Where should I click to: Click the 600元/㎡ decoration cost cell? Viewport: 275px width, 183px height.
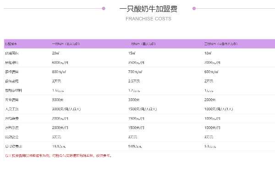211,72
